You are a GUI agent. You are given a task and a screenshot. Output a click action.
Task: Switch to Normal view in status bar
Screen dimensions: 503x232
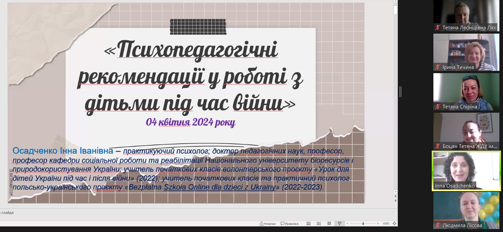pos(308,223)
